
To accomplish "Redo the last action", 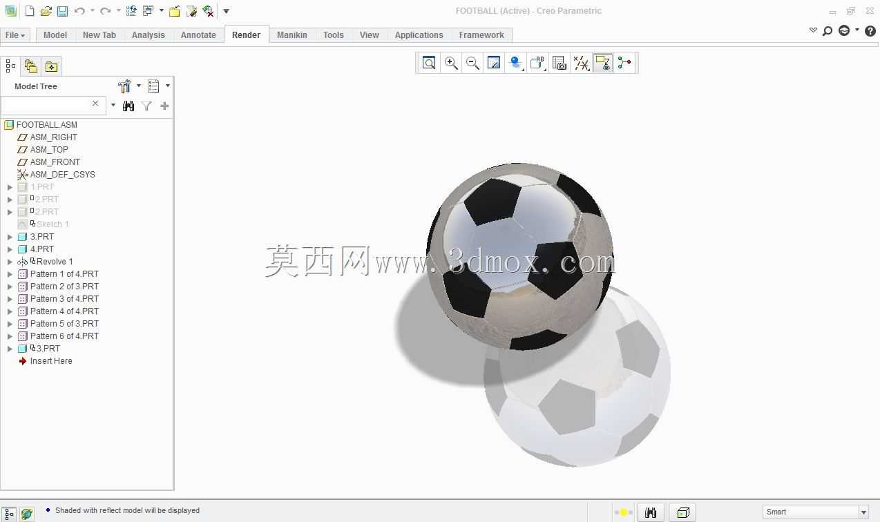I will pyautogui.click(x=105, y=11).
